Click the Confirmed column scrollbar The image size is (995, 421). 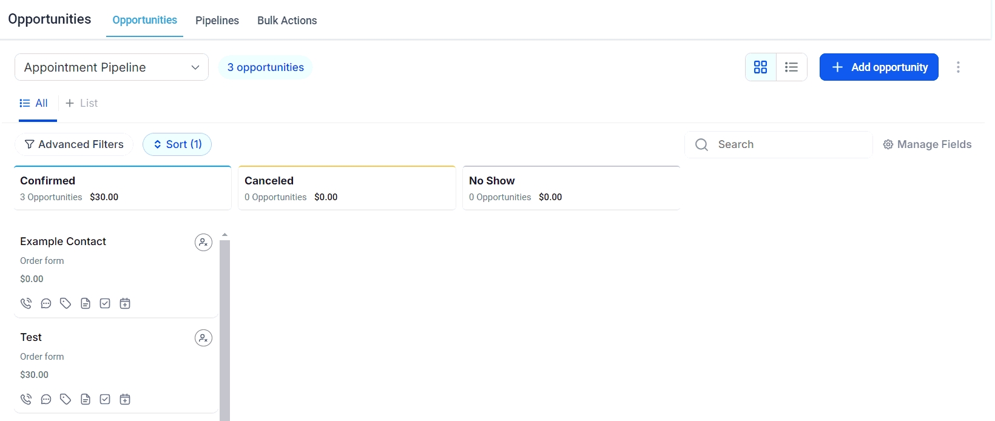tap(224, 328)
